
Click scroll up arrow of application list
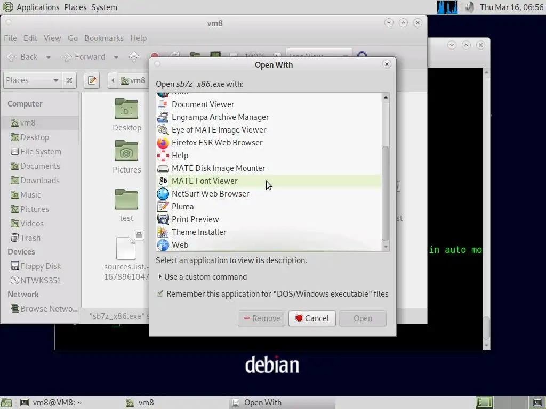tap(386, 97)
